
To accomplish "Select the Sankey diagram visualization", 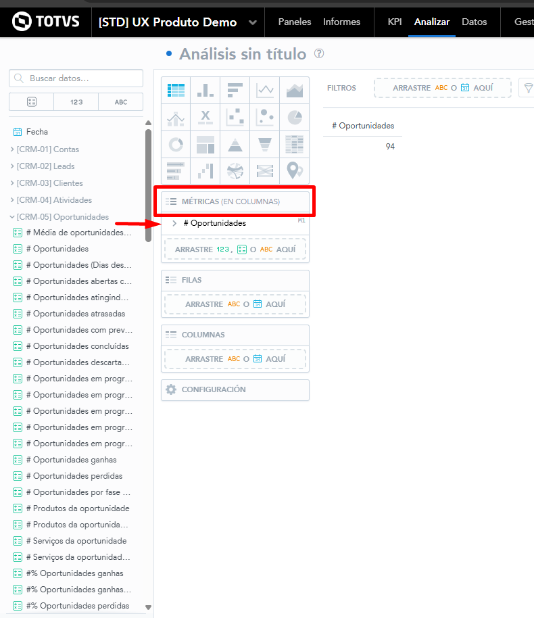I will point(264,171).
